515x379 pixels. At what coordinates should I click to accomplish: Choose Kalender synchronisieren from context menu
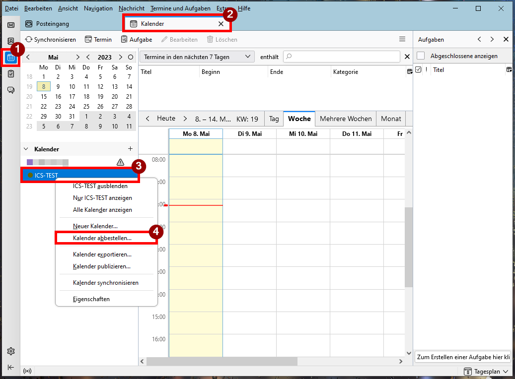tap(106, 283)
